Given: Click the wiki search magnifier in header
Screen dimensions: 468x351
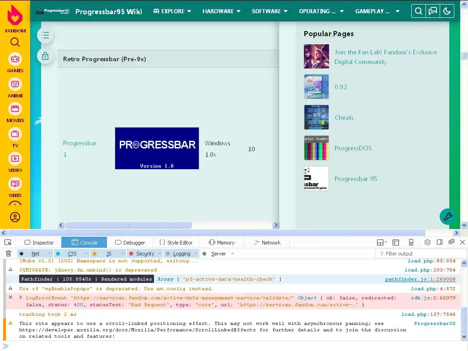Looking at the screenshot, I should coord(419,11).
